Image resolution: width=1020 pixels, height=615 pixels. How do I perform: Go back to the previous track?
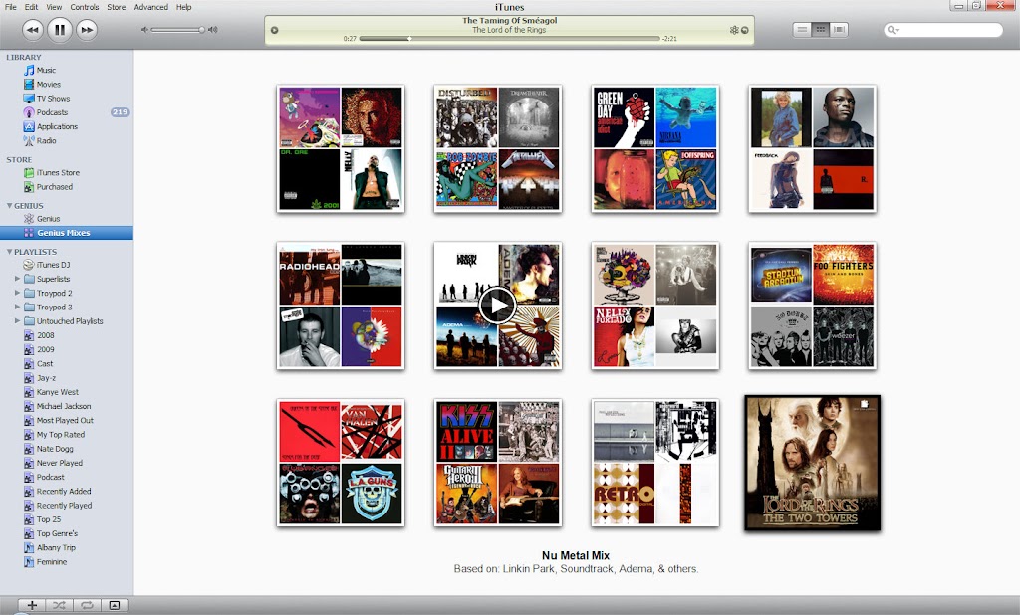(x=32, y=30)
